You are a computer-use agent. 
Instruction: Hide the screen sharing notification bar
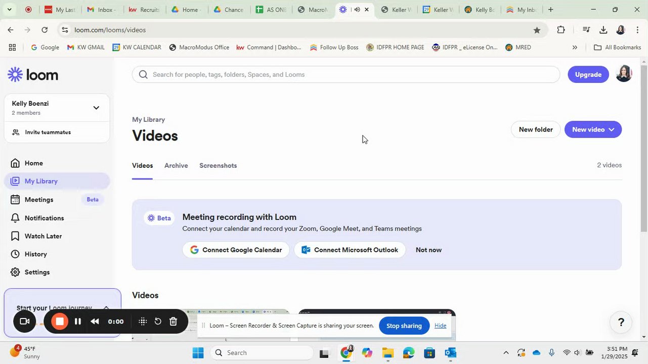pos(440,326)
